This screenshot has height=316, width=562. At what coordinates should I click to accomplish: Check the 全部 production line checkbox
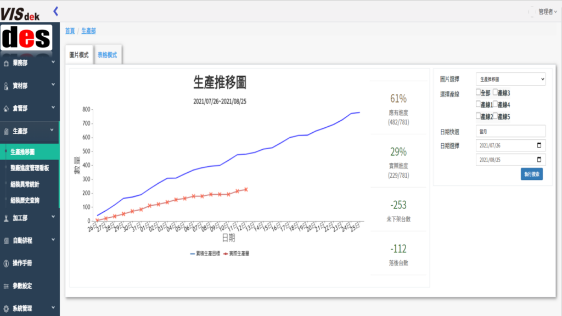coord(479,93)
